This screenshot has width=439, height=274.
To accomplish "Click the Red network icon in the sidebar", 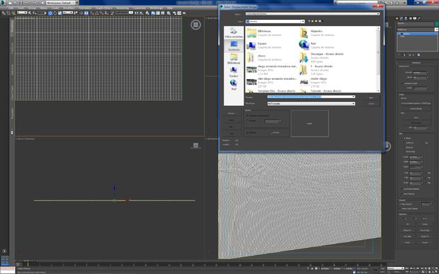I will click(234, 85).
